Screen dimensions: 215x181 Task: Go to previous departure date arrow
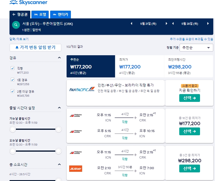point(131,24)
